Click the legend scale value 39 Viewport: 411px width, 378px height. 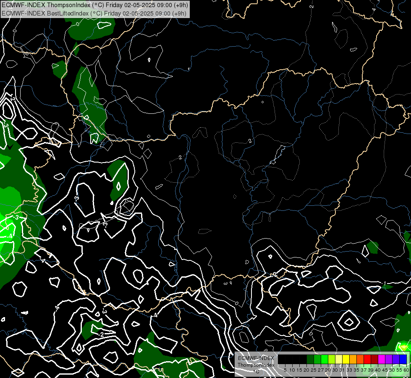[x=371, y=370]
